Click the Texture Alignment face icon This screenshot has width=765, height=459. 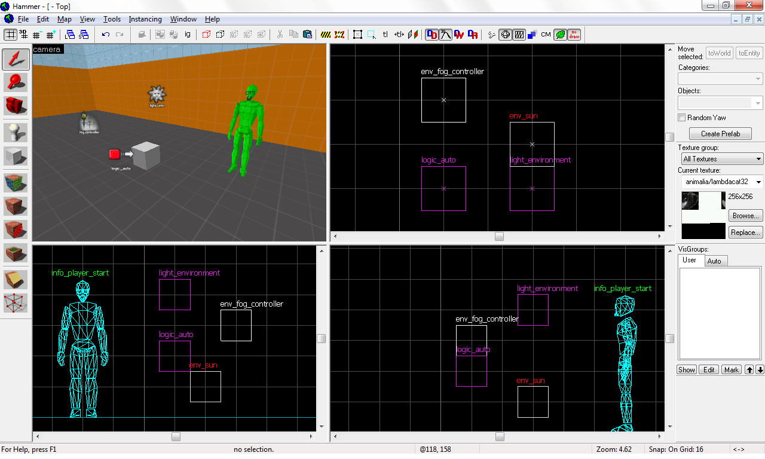[x=413, y=35]
